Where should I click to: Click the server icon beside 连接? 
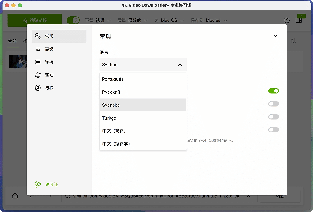[38, 62]
